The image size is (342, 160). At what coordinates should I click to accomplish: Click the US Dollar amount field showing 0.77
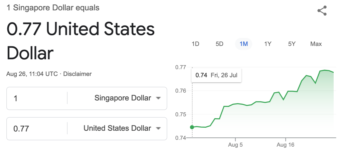point(37,128)
